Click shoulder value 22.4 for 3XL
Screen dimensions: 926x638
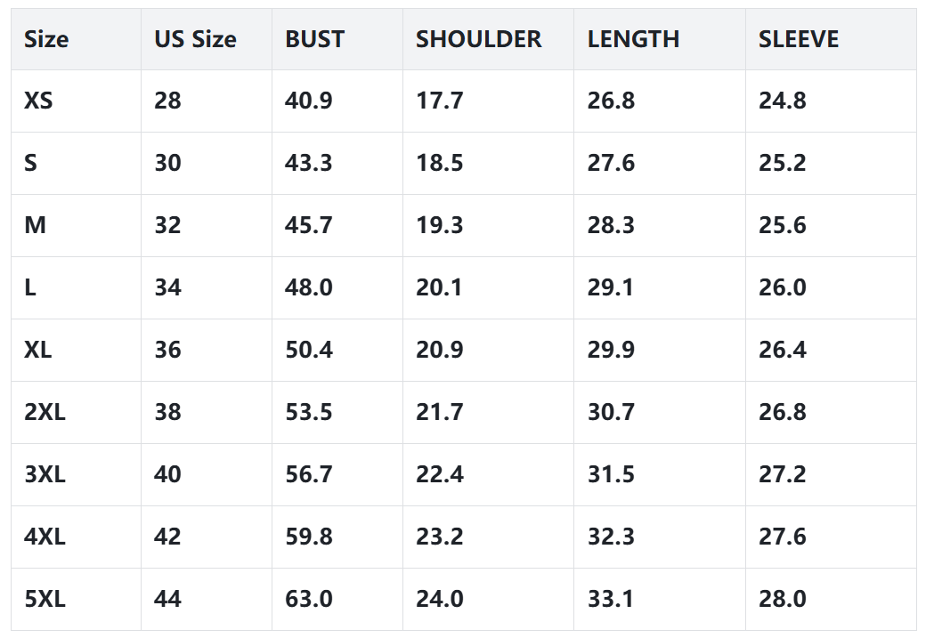coord(439,474)
